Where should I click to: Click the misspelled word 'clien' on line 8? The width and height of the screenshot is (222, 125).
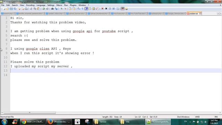pyautogui.click(x=44, y=49)
